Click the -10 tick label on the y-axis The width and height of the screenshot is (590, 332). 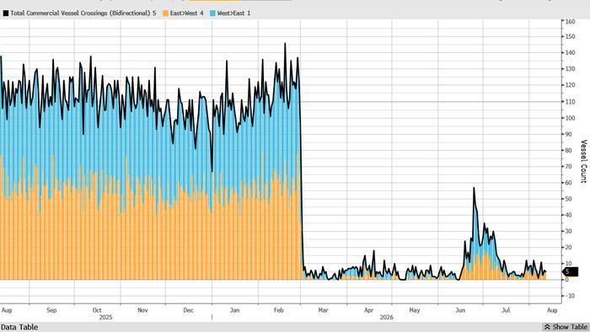click(571, 296)
